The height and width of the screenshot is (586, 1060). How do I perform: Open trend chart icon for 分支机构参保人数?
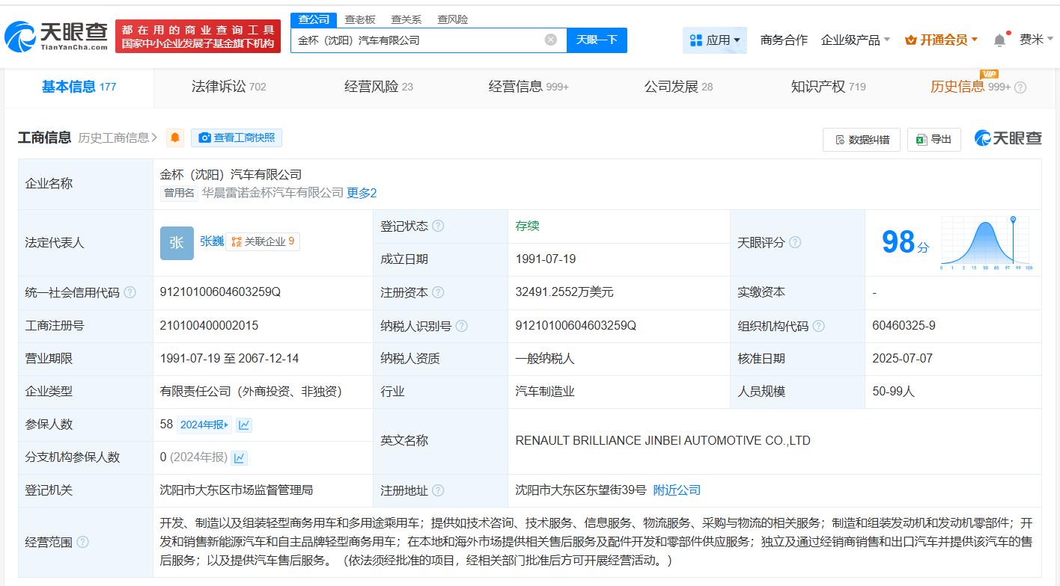point(239,457)
